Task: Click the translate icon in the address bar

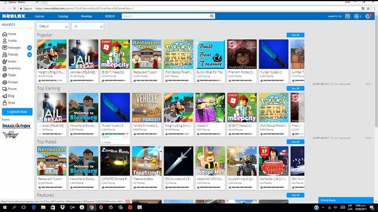Action: point(363,8)
